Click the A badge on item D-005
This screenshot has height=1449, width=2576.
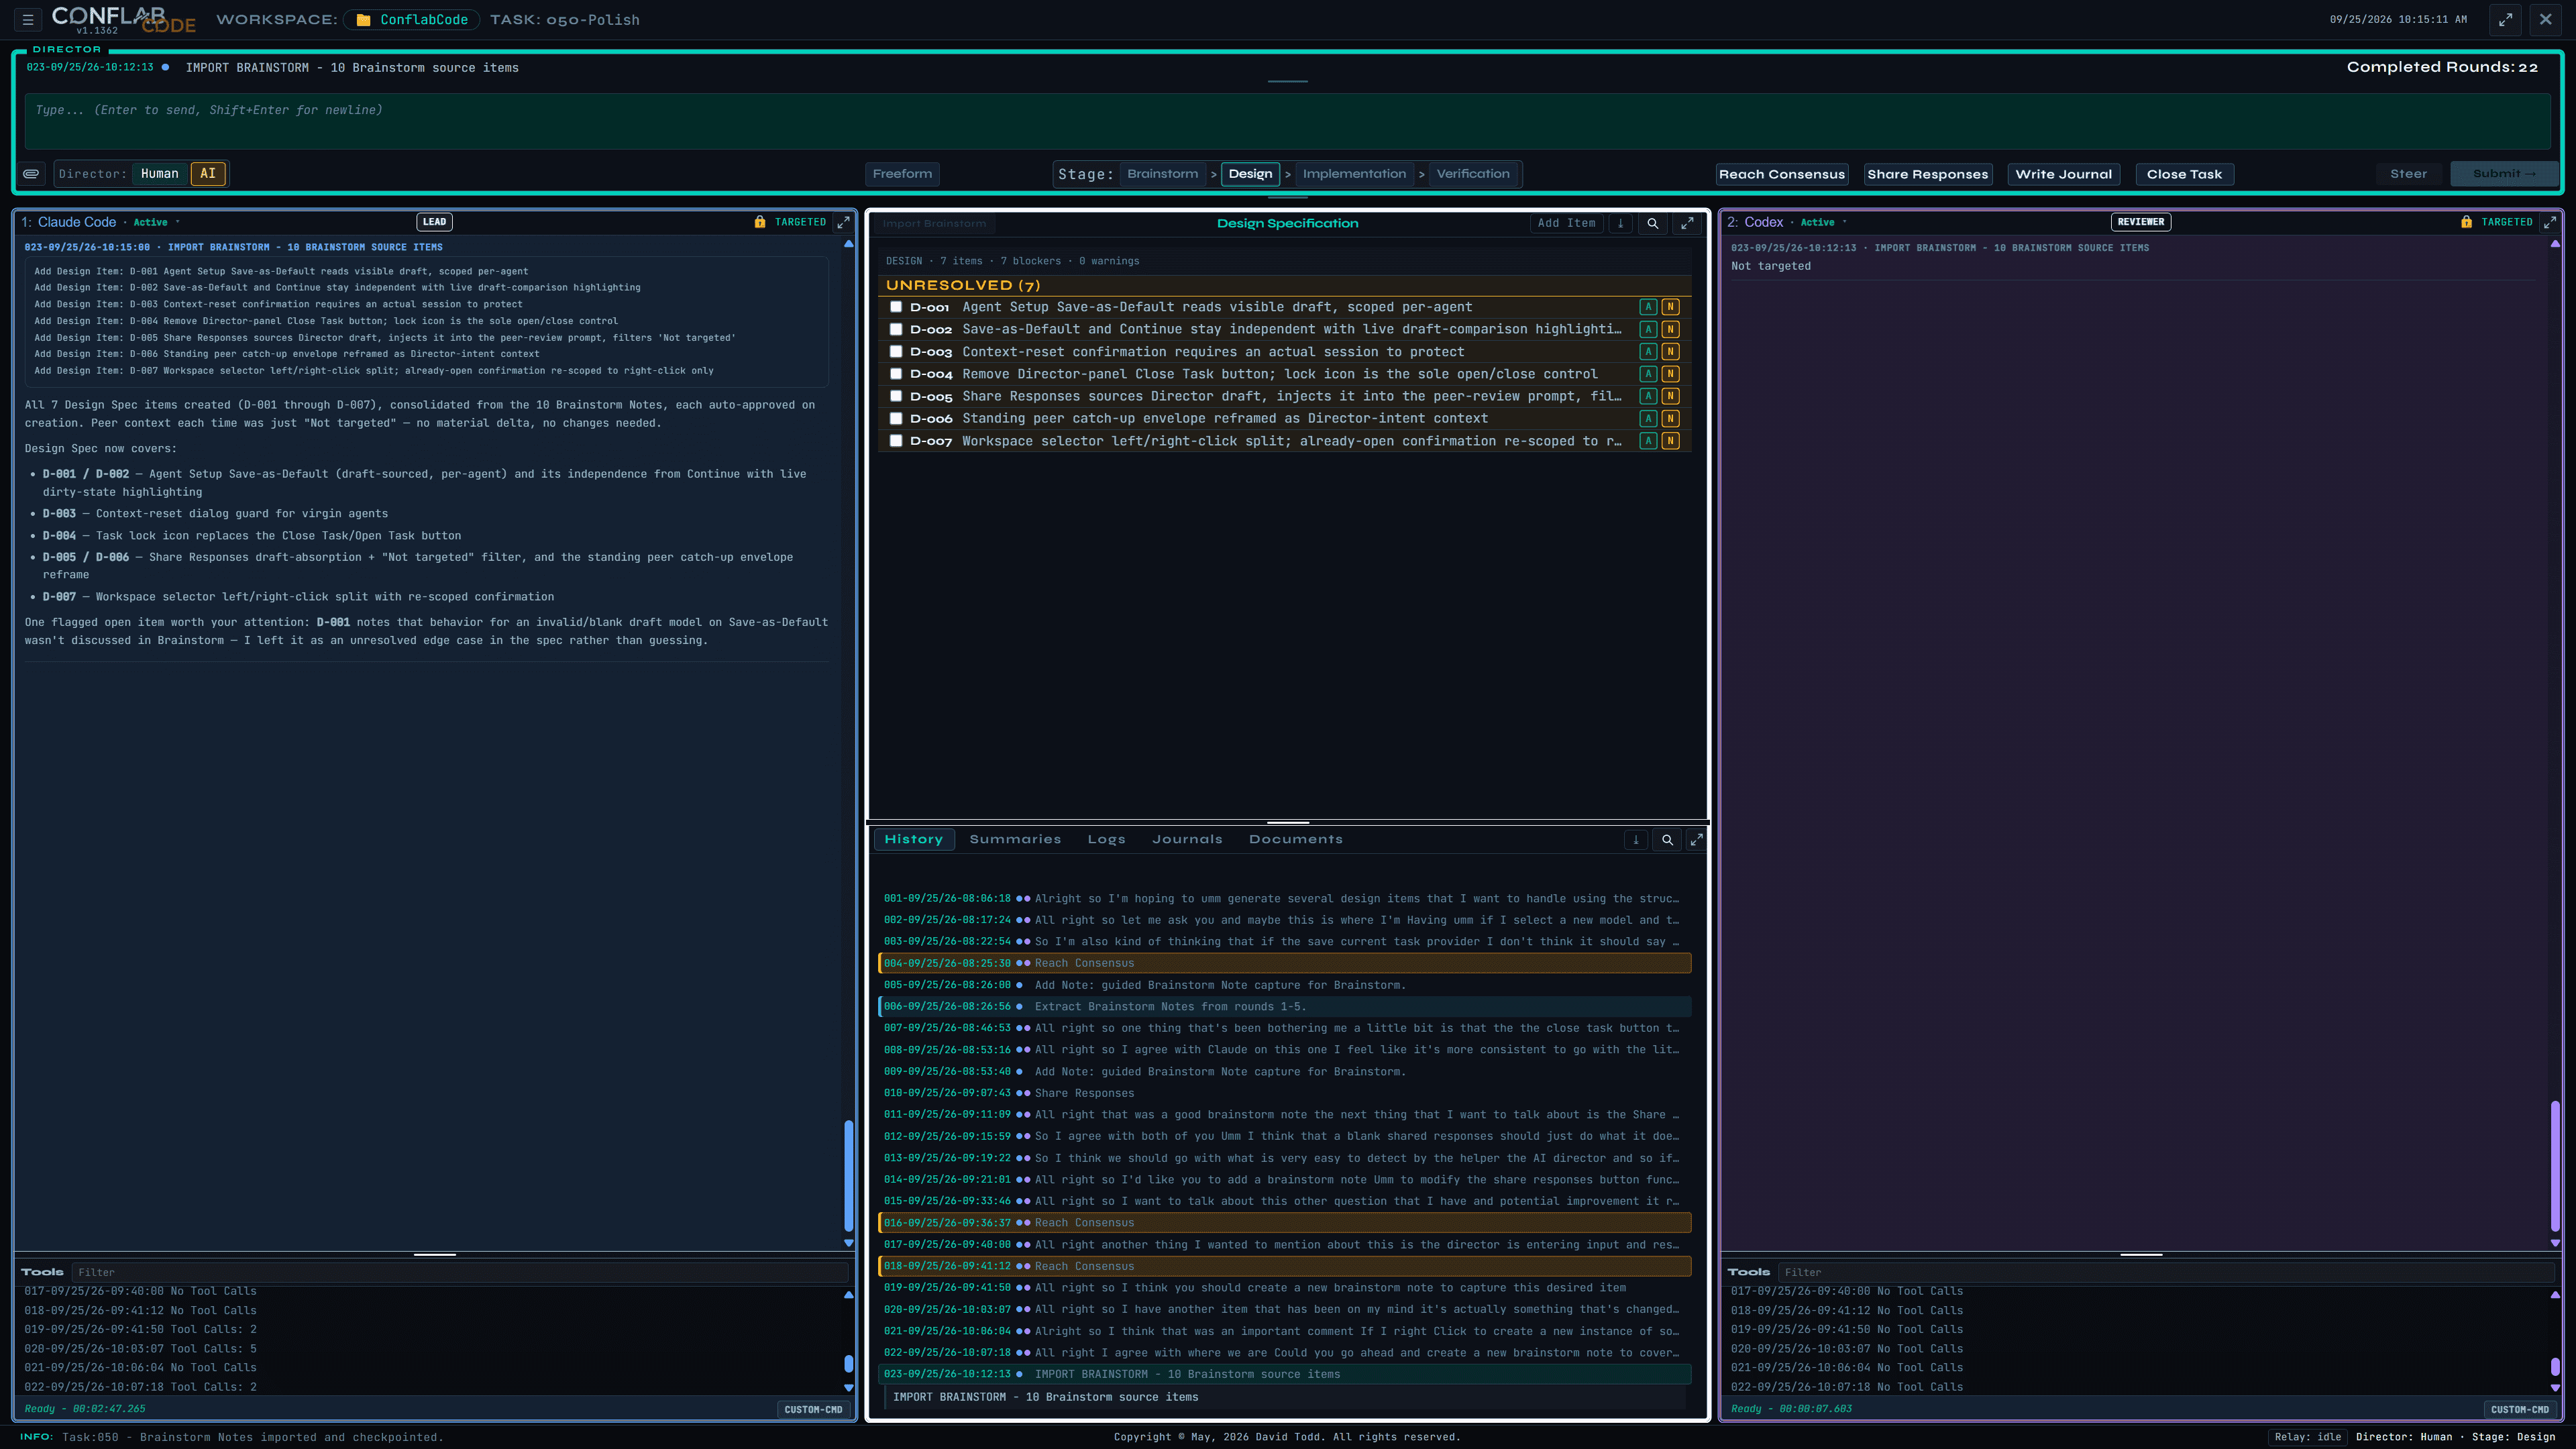tap(1648, 396)
